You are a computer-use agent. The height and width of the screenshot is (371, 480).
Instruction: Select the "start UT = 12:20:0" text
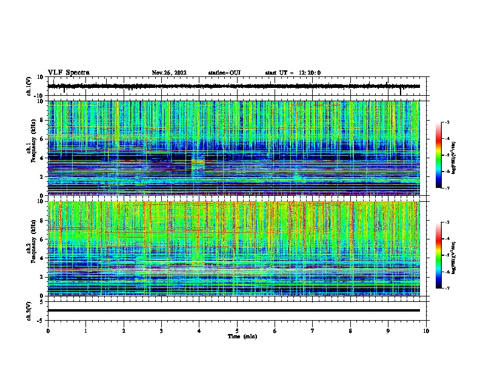(293, 73)
